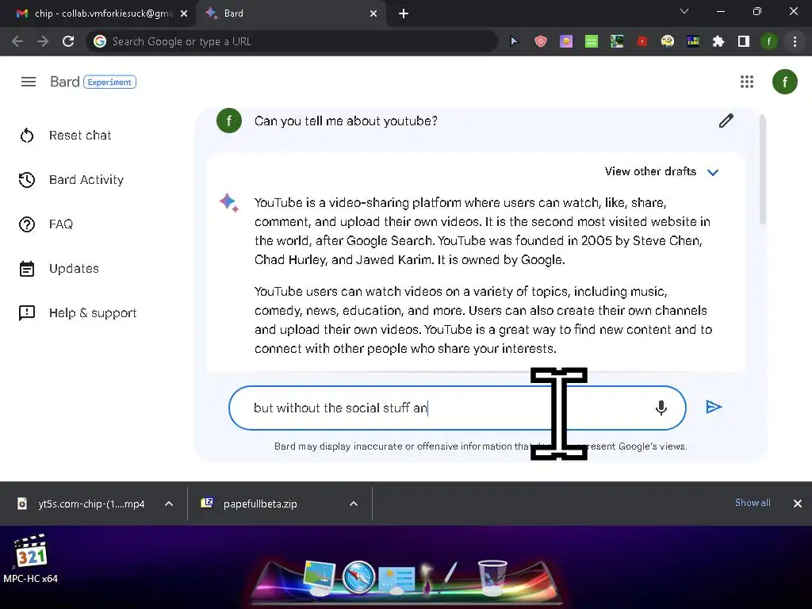Click the Updates calendar icon
Image resolution: width=812 pixels, height=609 pixels.
click(27, 269)
